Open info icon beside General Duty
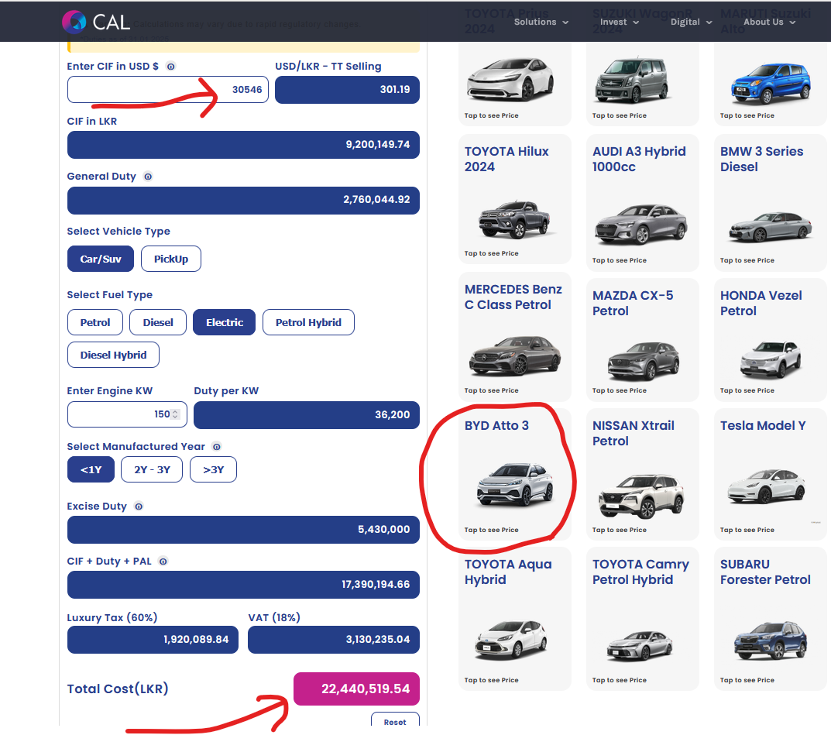This screenshot has width=831, height=735. [148, 177]
